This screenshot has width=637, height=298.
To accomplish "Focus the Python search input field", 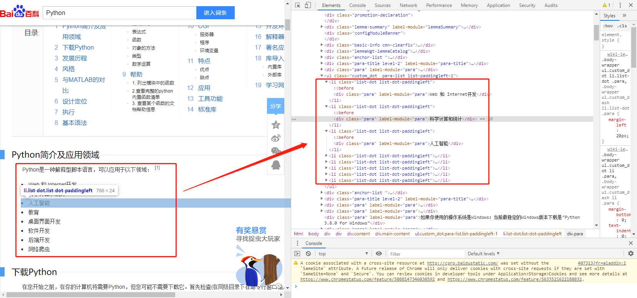I will [x=119, y=13].
